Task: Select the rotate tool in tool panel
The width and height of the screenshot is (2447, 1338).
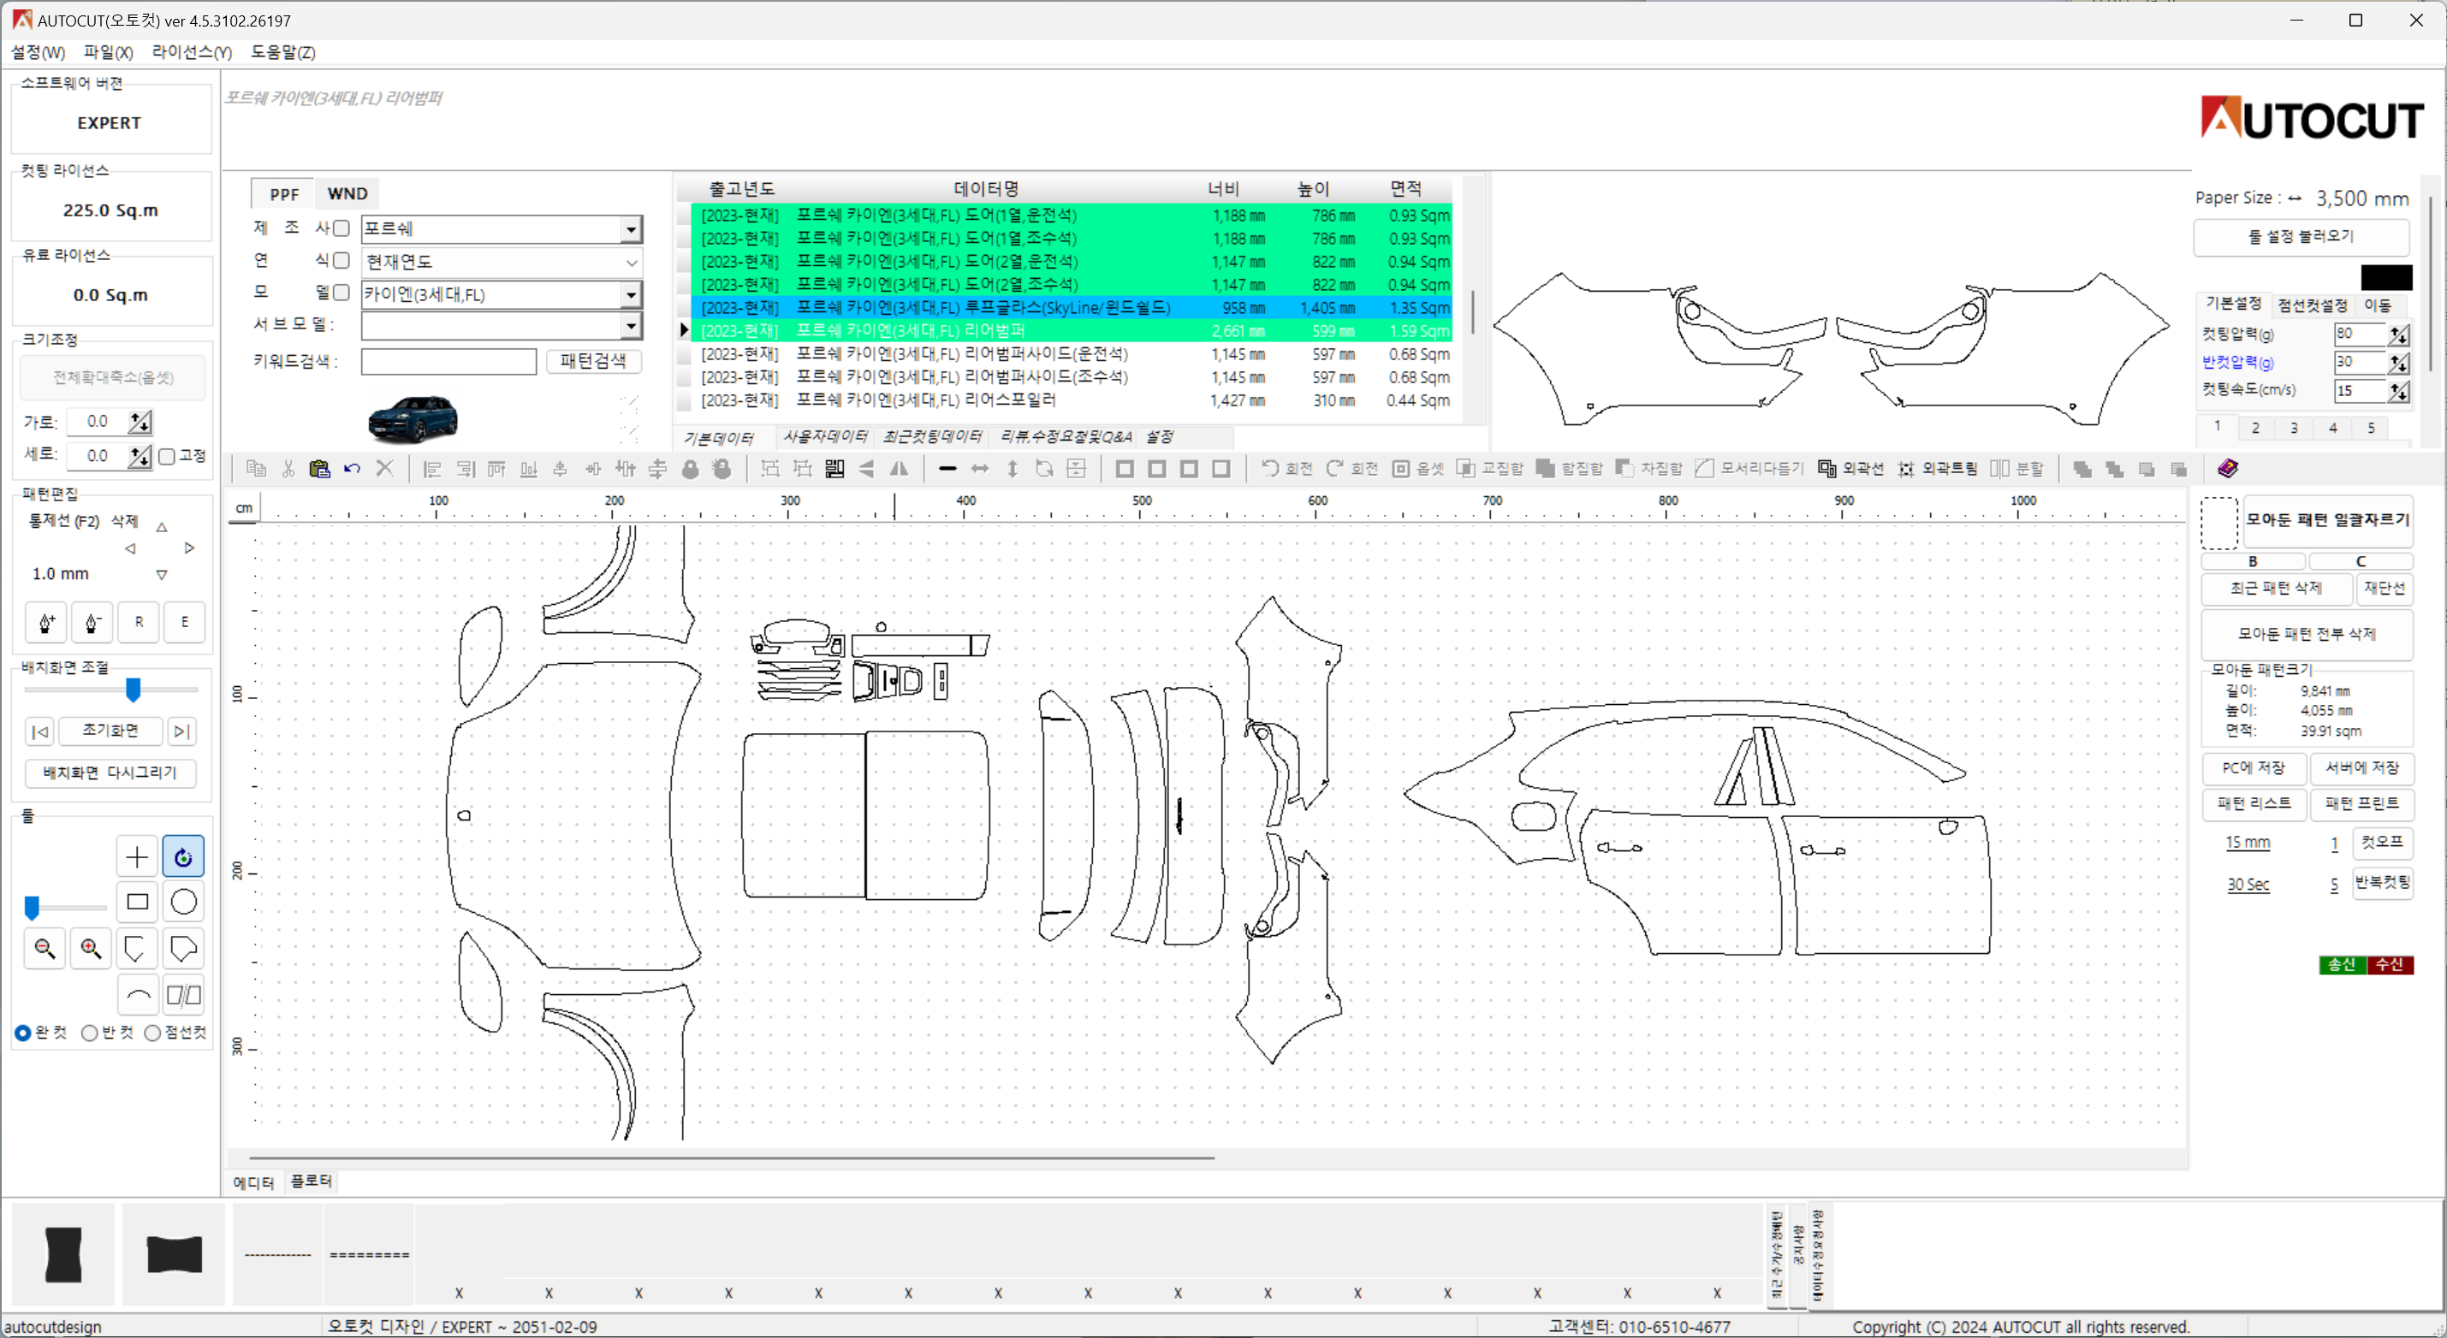Action: click(x=183, y=857)
